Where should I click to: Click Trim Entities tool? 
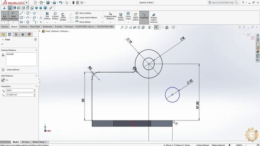(47, 16)
